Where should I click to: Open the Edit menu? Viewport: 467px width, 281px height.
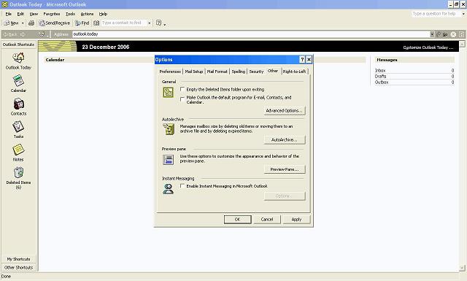(20, 14)
